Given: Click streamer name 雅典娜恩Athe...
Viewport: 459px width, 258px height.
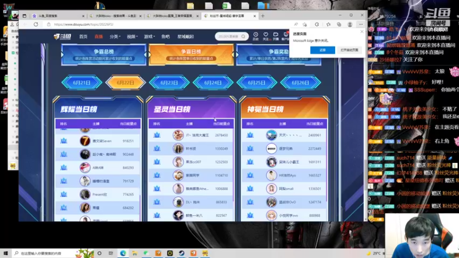Looking at the screenshot, I should click(x=197, y=189).
